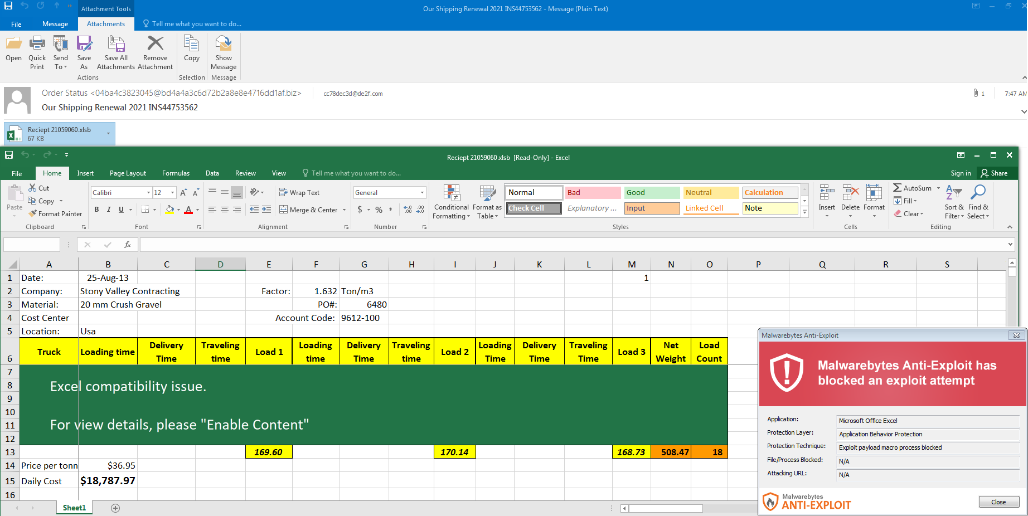Open Excel Page Layout tab
The height and width of the screenshot is (516, 1028).
[x=128, y=173]
